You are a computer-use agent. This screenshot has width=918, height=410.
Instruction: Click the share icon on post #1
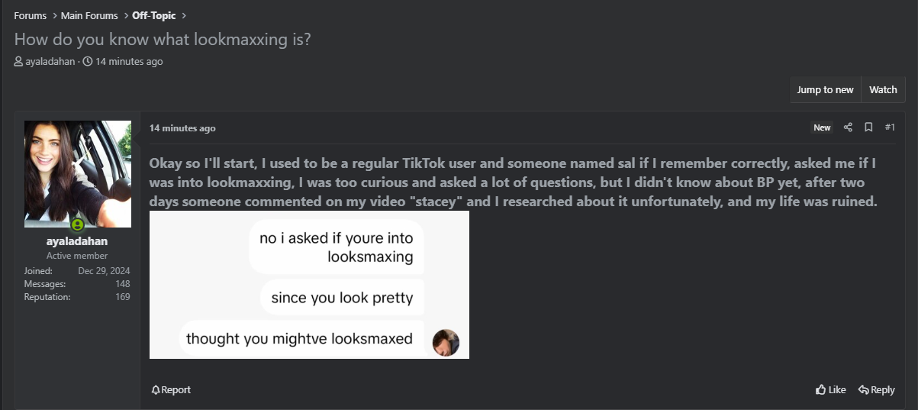848,128
